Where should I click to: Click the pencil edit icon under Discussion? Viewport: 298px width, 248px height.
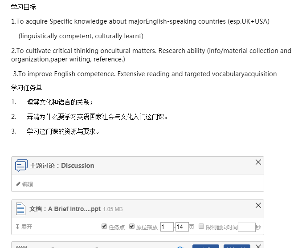click(x=18, y=184)
